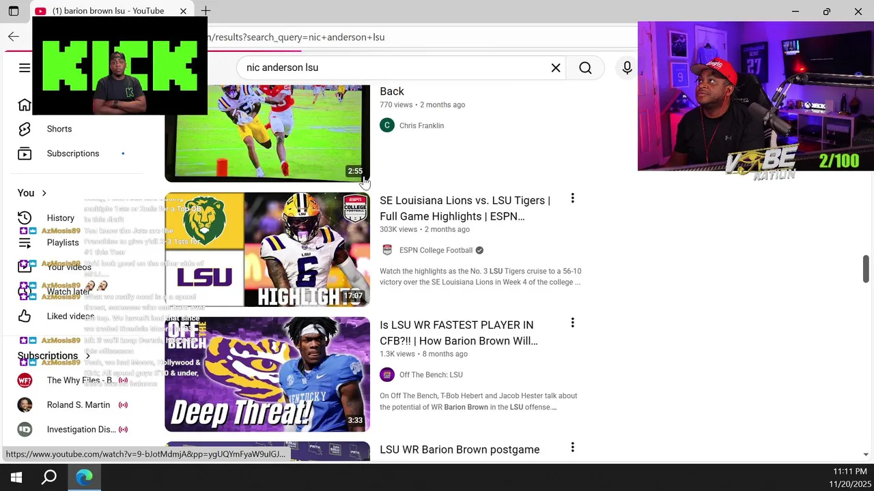The image size is (874, 491).
Task: Click Microsoft Edge icon in the taskbar
Action: tap(84, 477)
